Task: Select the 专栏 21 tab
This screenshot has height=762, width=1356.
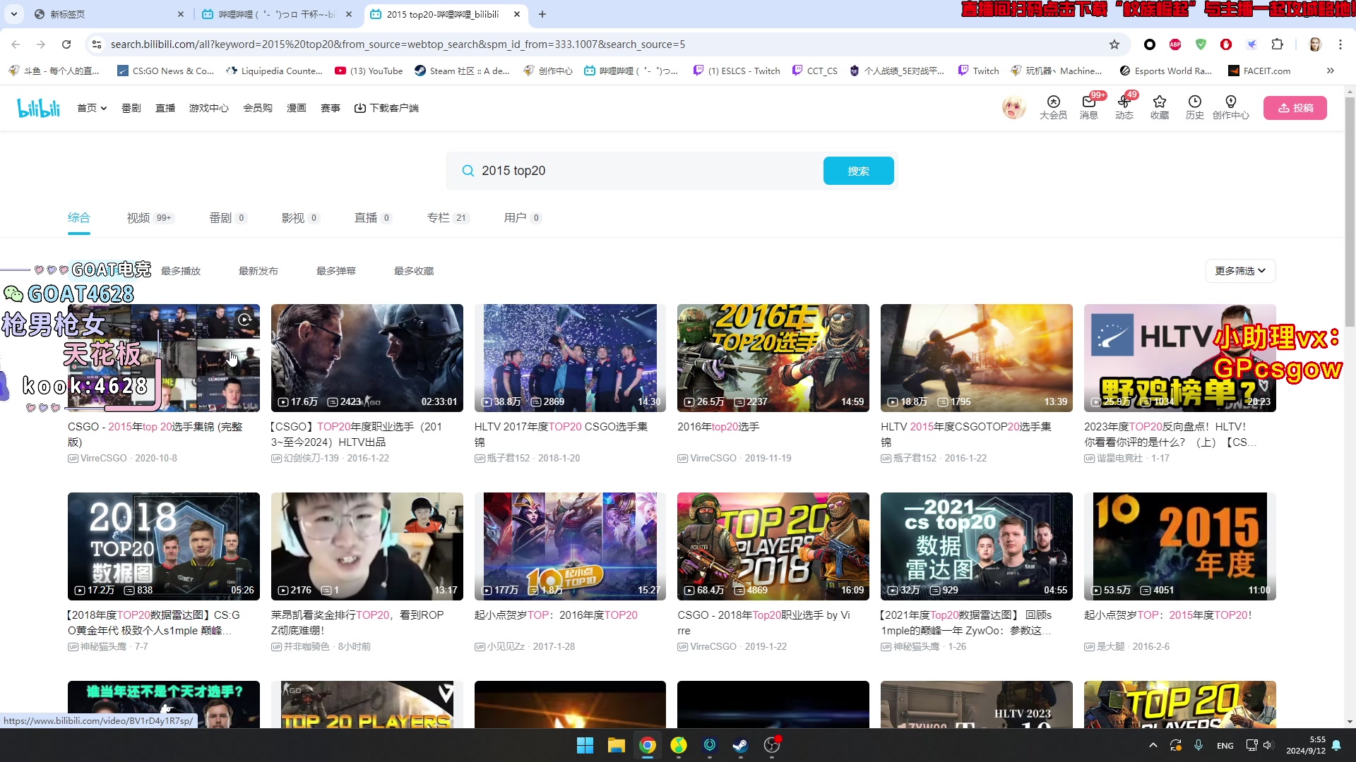Action: pos(447,217)
